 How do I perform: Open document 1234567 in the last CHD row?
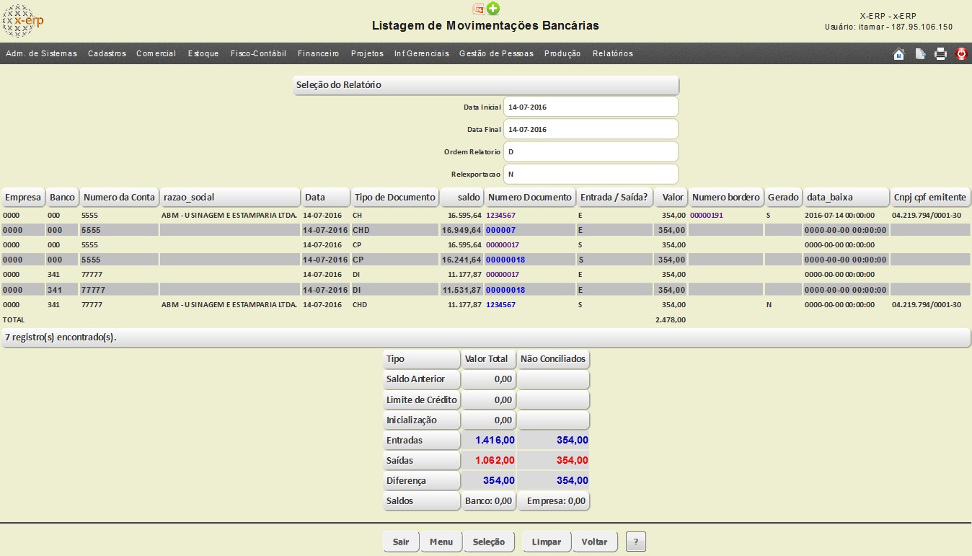click(500, 304)
